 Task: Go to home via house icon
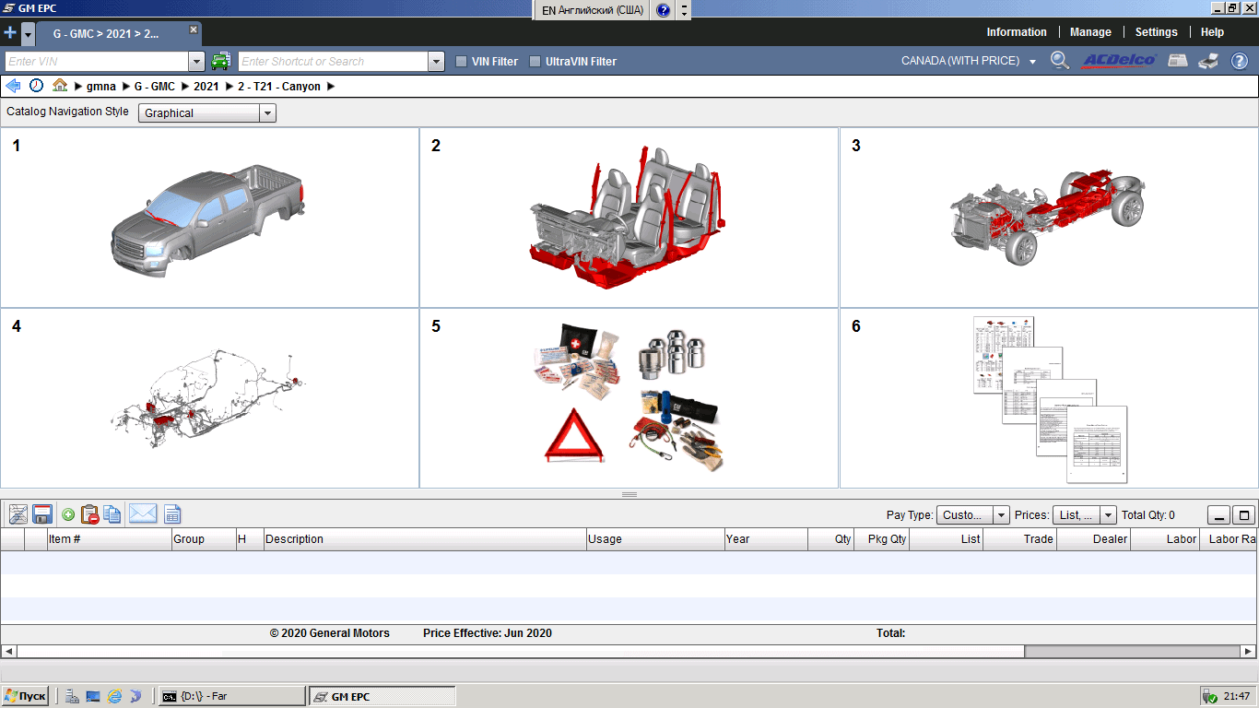[60, 86]
